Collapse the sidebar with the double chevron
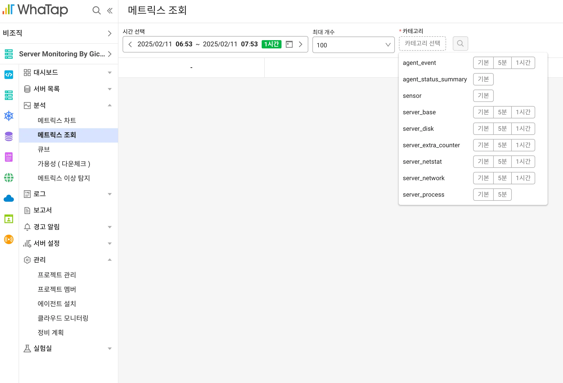Viewport: 563px width, 383px height. pos(110,11)
